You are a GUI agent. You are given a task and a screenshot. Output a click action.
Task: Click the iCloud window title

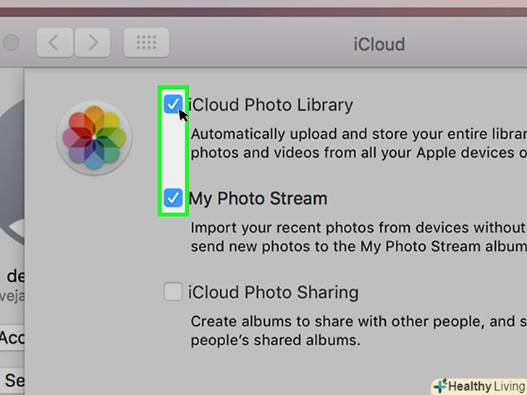click(x=379, y=43)
